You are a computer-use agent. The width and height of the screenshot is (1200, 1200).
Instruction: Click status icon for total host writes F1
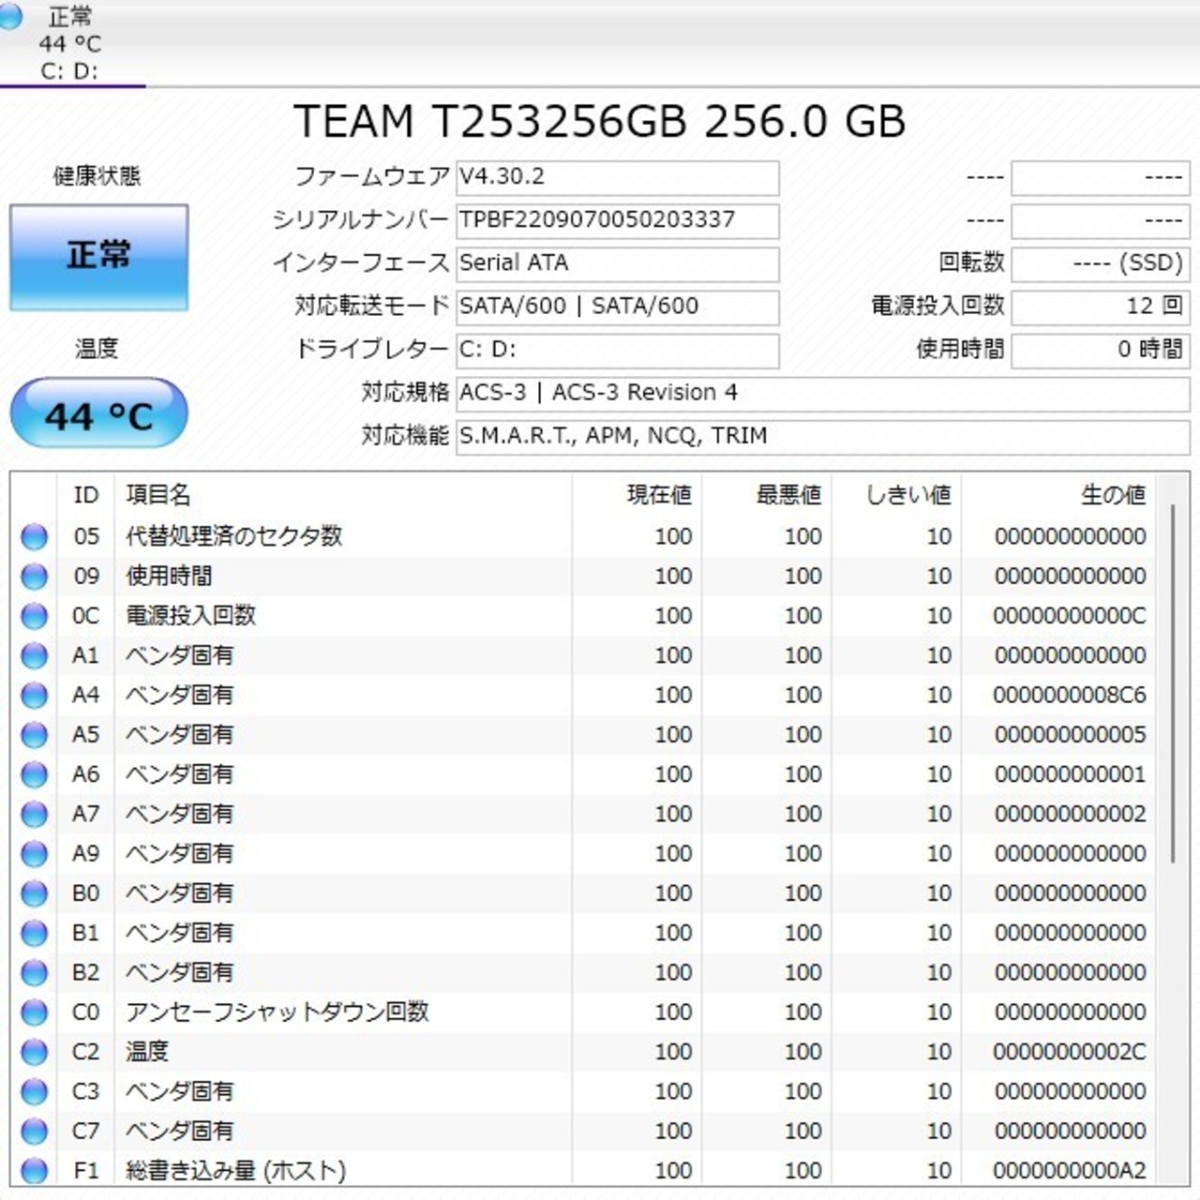[34, 1171]
